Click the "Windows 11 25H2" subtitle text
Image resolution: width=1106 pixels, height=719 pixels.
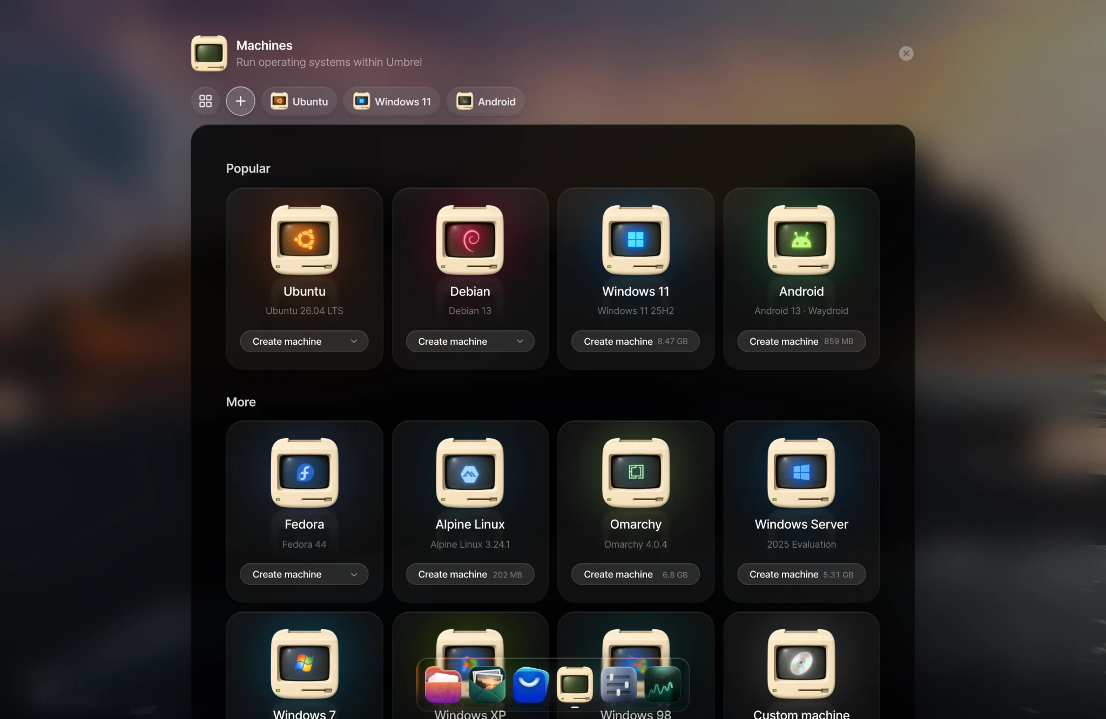(x=636, y=311)
